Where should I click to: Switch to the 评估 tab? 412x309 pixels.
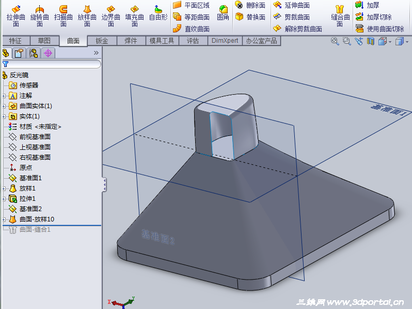193,41
